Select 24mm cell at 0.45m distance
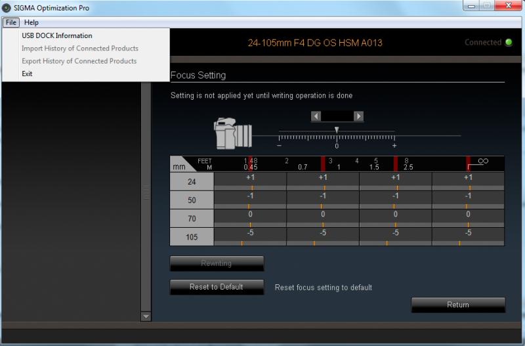525x346 pixels. (250, 182)
